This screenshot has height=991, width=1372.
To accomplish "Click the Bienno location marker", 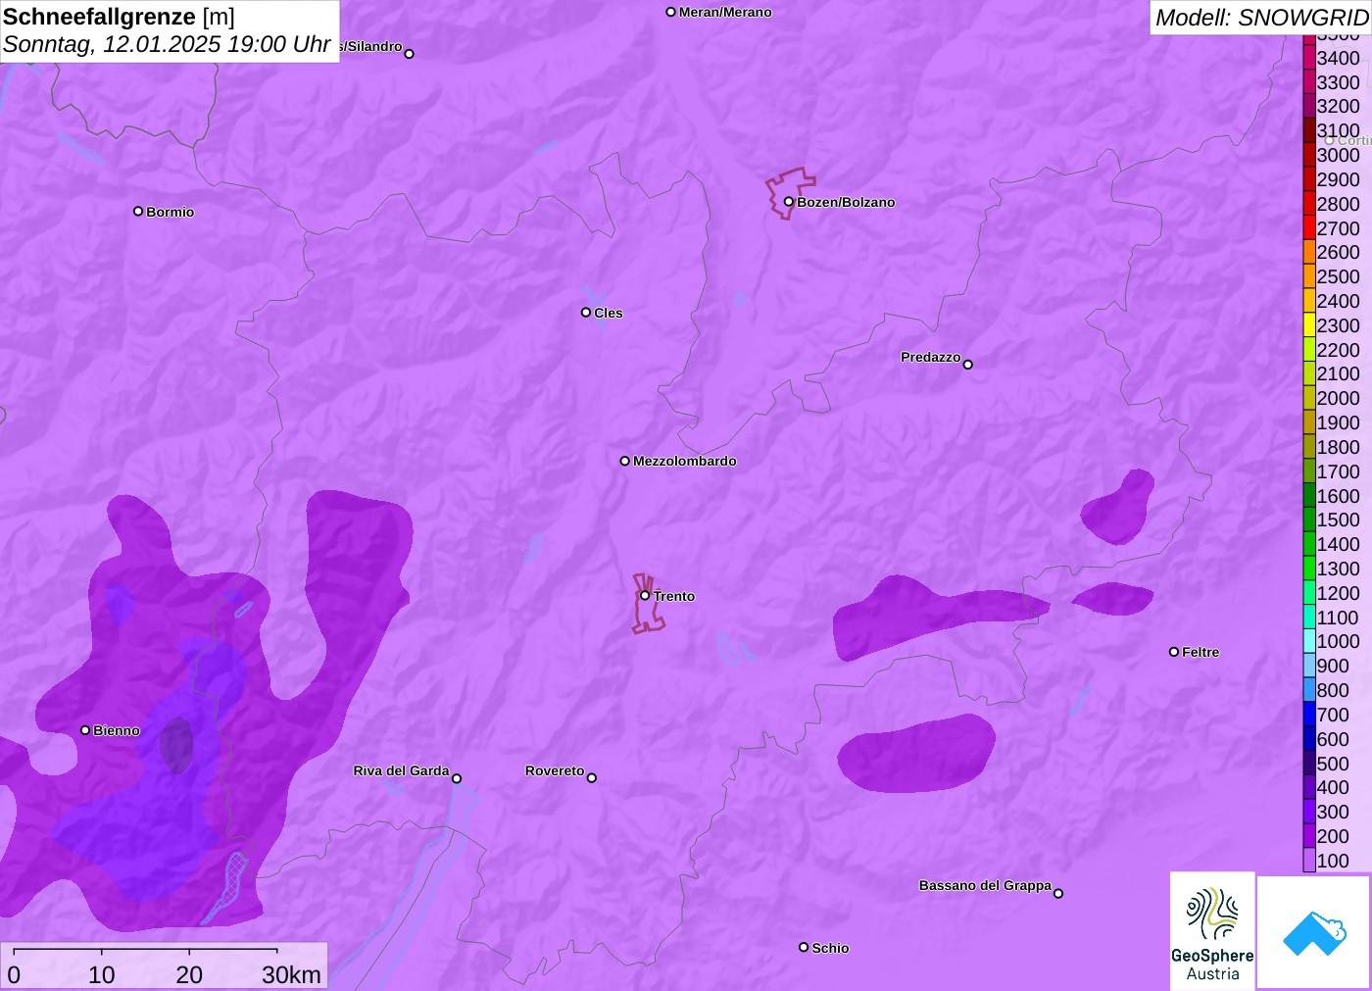I will point(85,730).
